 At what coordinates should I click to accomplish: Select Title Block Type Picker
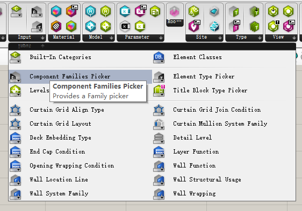[x=224, y=91]
